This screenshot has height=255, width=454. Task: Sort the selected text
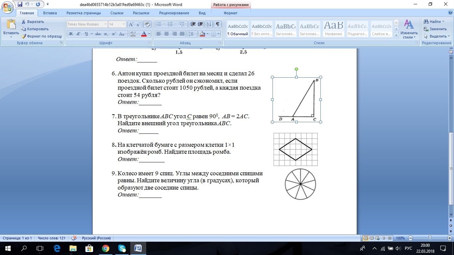point(209,24)
